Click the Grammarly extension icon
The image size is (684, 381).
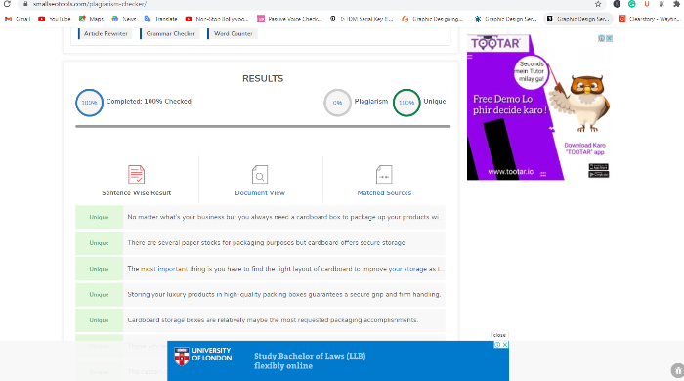[631, 4]
